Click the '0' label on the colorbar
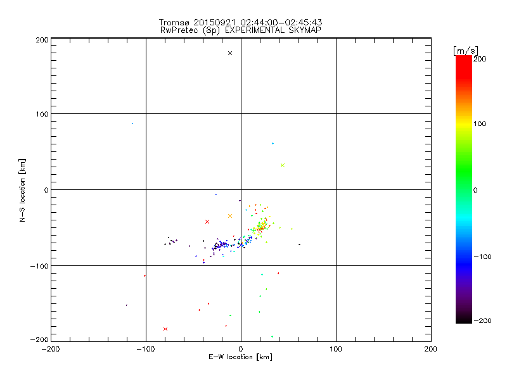The image size is (507, 380). point(475,191)
